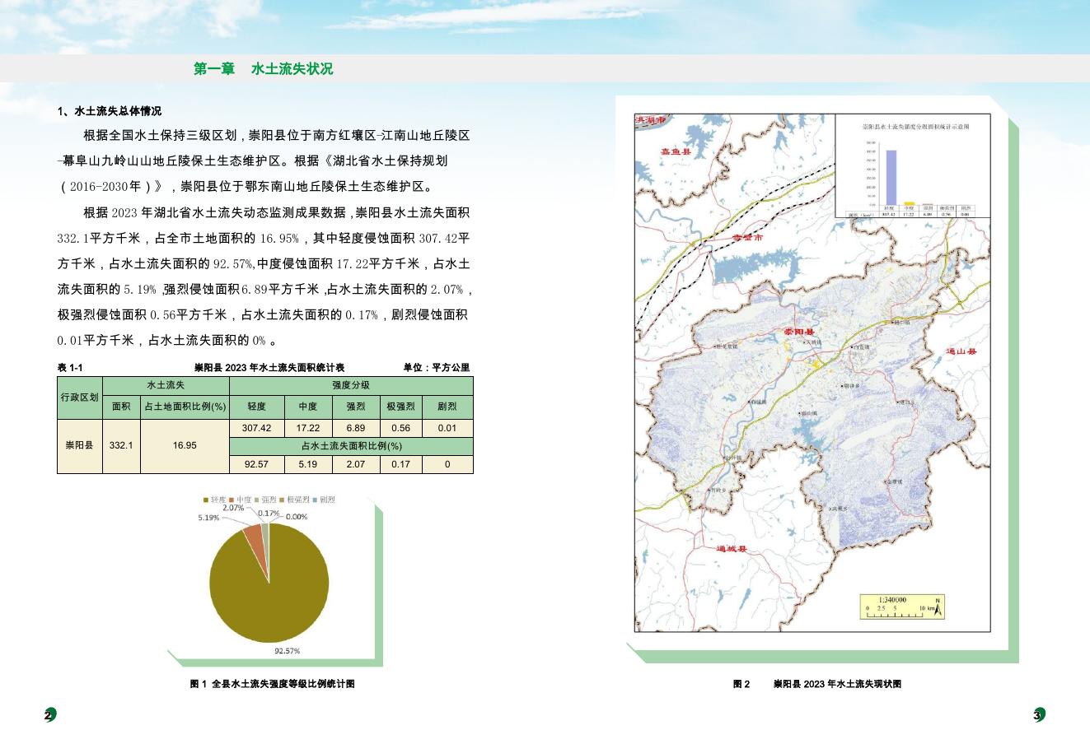This screenshot has width=1090, height=744.
Task: Select the 通城县 label on the map
Action: tap(731, 549)
